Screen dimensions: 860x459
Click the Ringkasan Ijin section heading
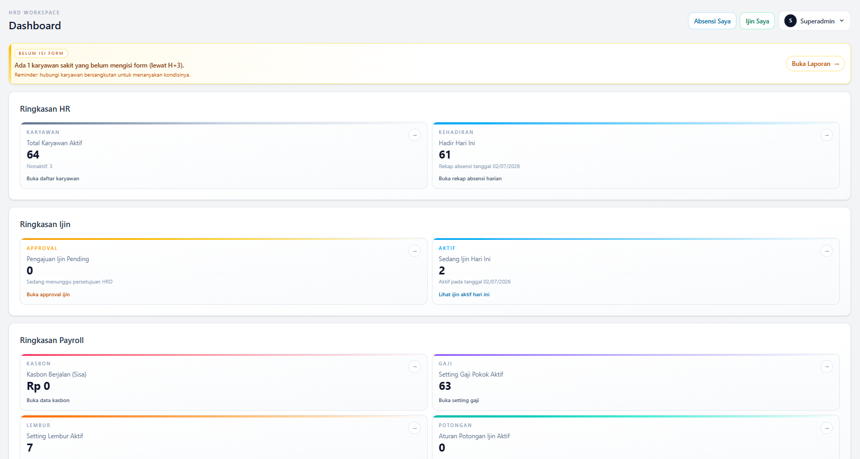[x=45, y=224]
